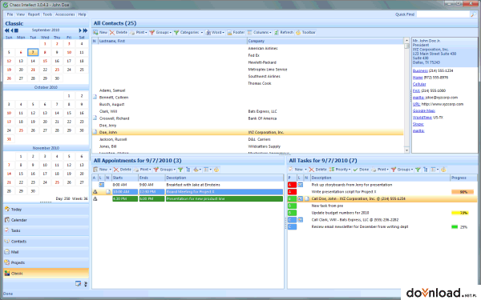
Task: Click in the Quick Find search field
Action: click(443, 14)
